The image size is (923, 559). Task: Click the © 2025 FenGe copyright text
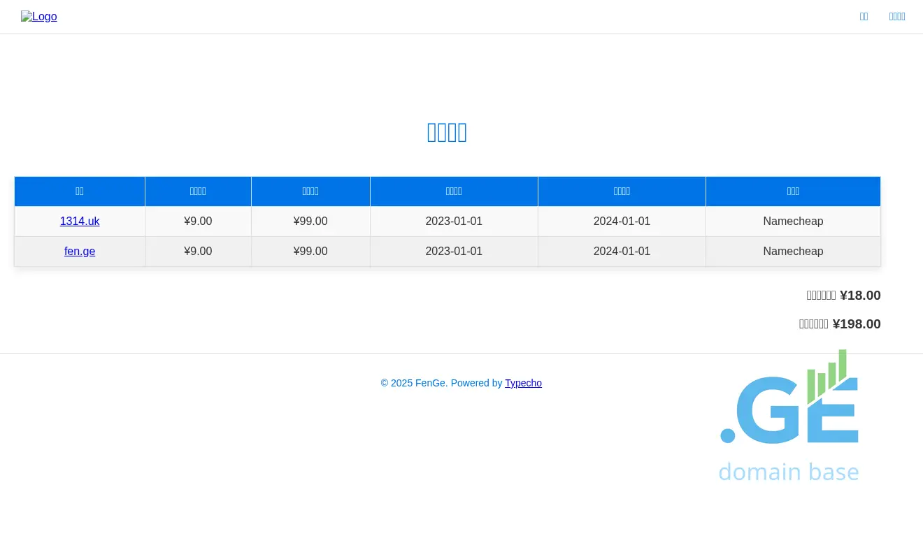413,383
